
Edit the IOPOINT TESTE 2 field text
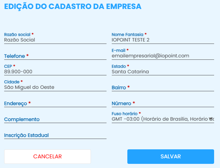130,40
